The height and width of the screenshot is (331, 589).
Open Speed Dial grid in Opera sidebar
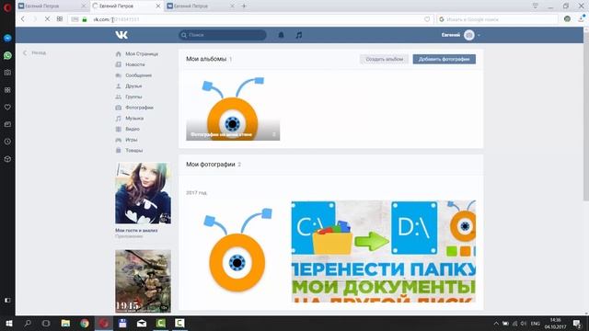pos(7,90)
